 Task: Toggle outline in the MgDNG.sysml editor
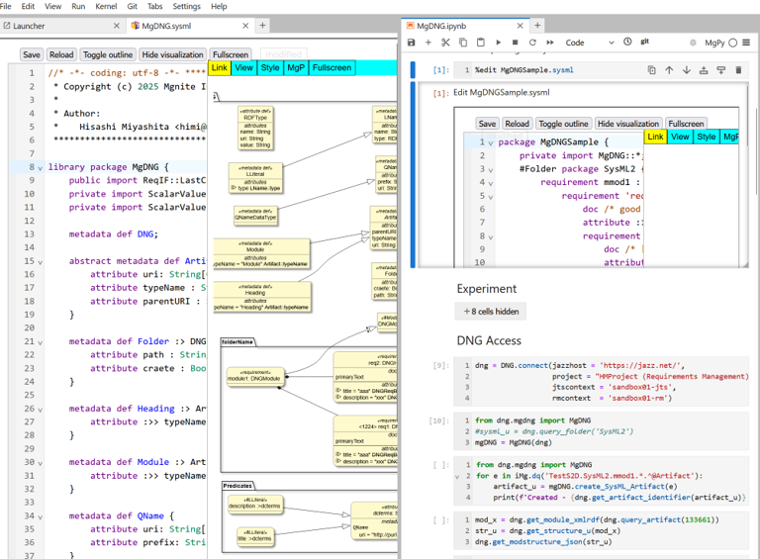(x=108, y=55)
